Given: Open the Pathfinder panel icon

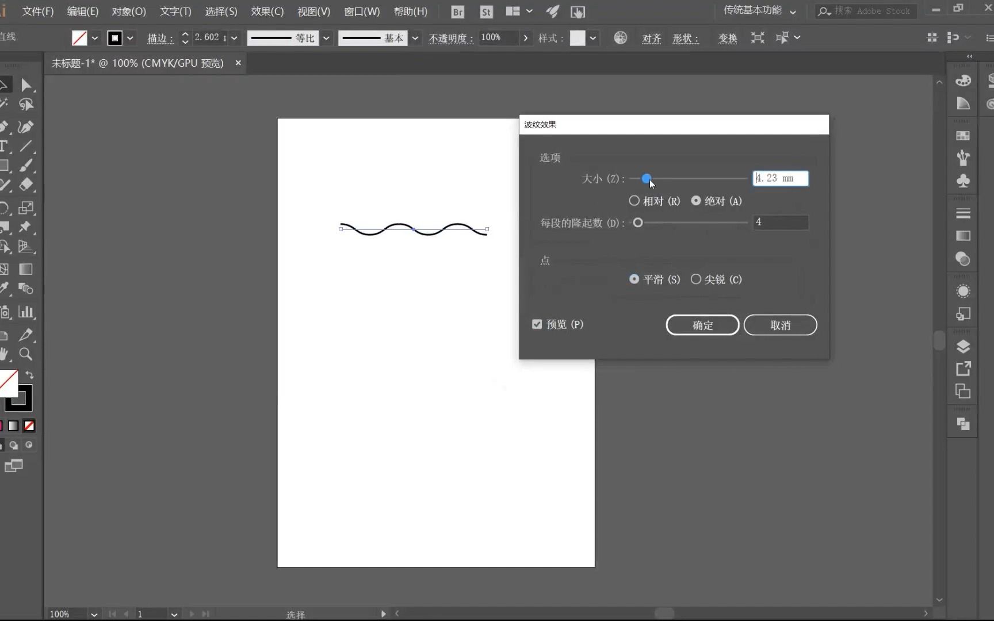Looking at the screenshot, I should (964, 424).
